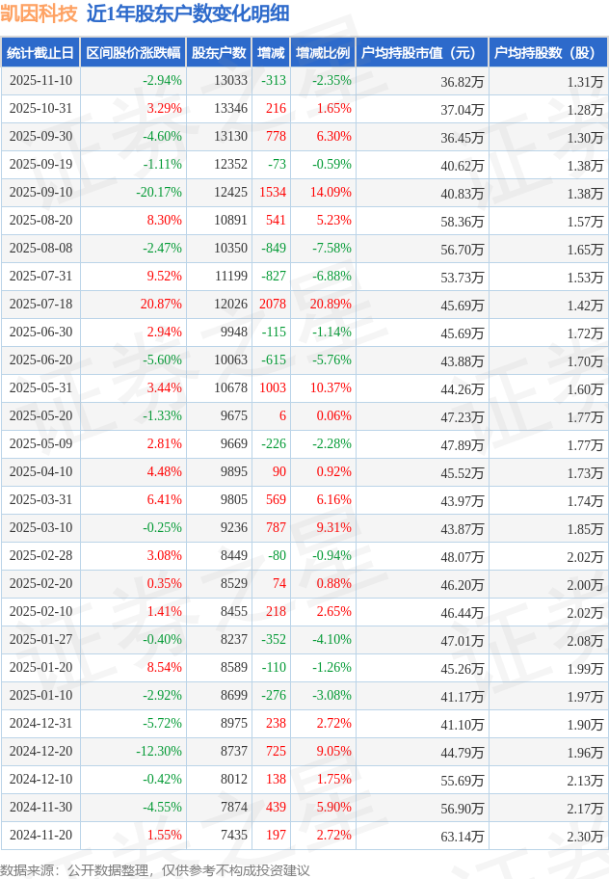Click the 增减 column header
Viewport: 609px width, 879px height.
272,53
